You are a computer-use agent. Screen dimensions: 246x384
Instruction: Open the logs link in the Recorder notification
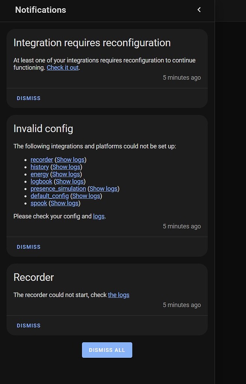[x=118, y=295]
